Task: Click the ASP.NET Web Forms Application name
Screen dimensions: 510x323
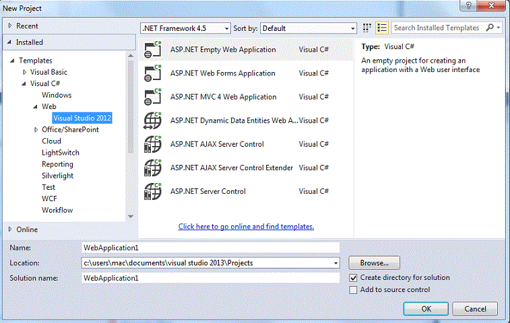Action: 223,73
